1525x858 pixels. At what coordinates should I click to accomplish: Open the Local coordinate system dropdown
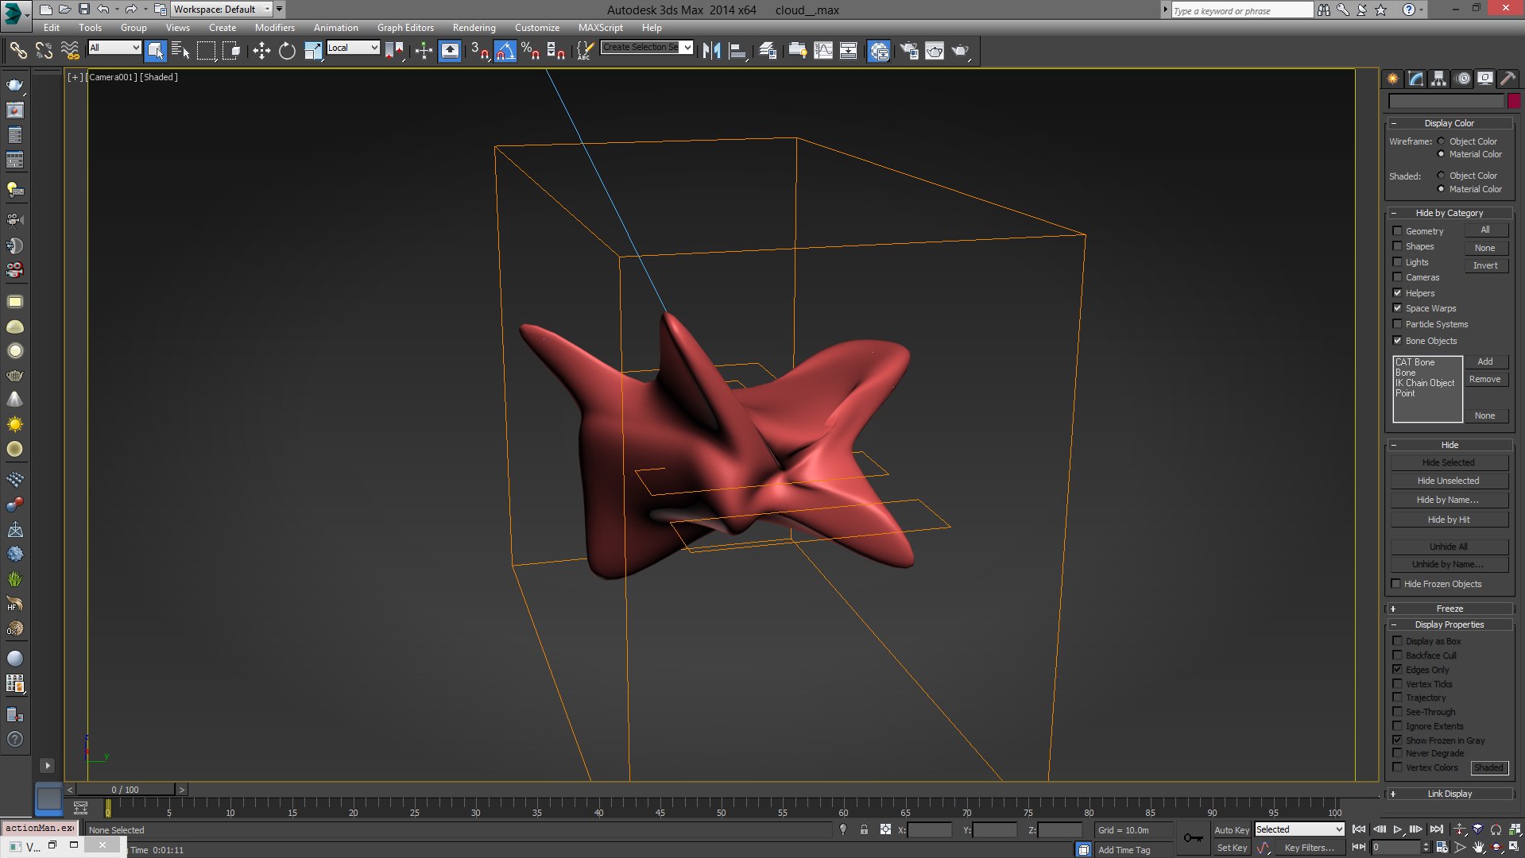353,48
